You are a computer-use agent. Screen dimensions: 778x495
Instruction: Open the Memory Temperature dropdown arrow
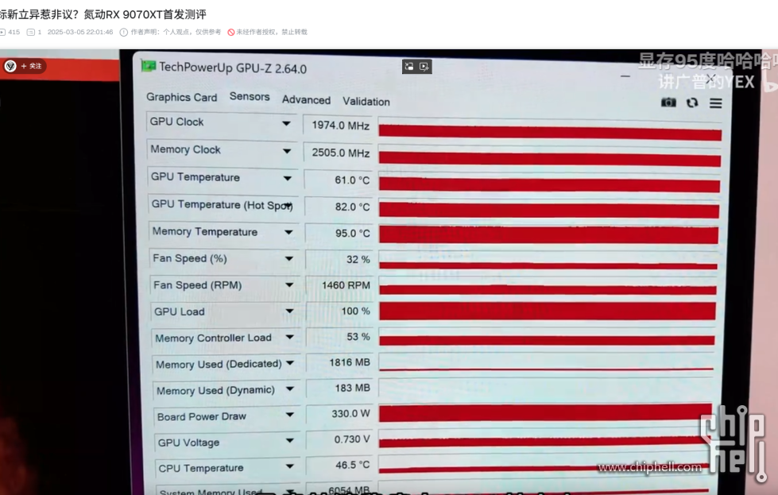tap(288, 232)
